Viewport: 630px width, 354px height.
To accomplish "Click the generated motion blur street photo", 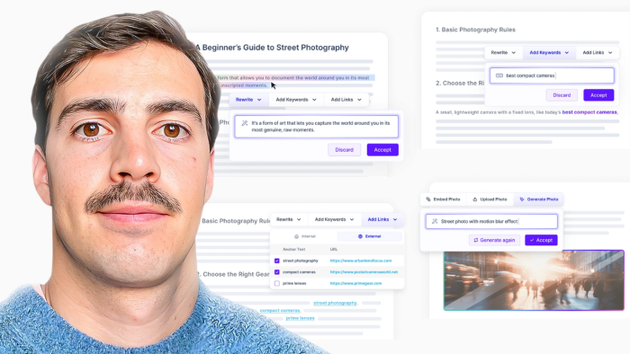I will (x=534, y=280).
